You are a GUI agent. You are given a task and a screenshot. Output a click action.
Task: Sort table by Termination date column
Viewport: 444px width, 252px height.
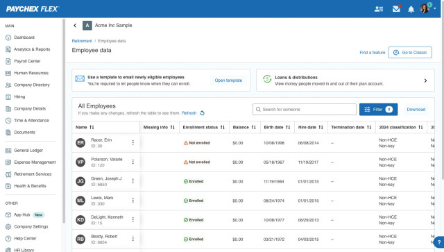[x=369, y=127]
